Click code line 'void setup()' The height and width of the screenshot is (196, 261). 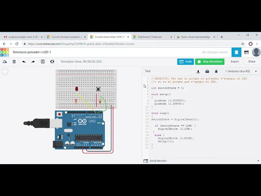tap(161, 94)
